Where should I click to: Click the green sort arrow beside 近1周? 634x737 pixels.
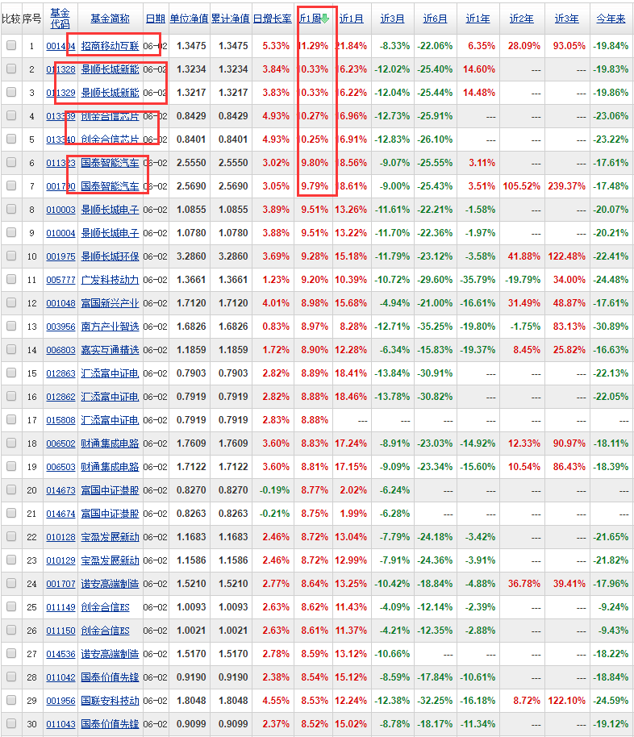tap(325, 19)
